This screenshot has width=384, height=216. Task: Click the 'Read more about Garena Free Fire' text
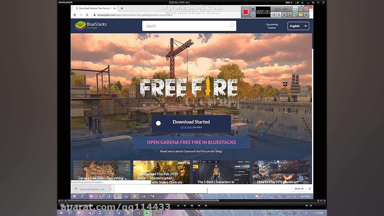pos(191,151)
